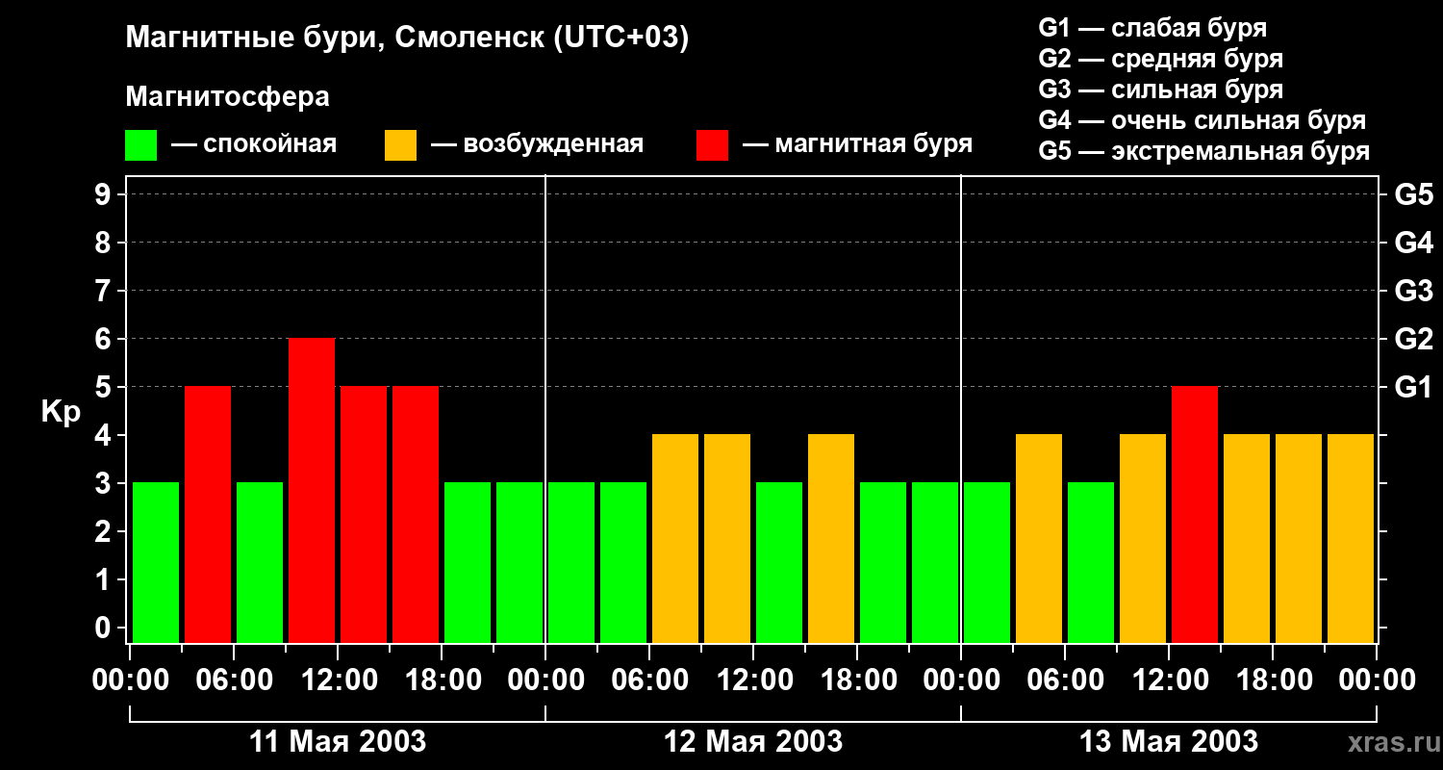Viewport: 1443px width, 770px height.
Task: Click the G1 label on the right axis
Action: point(1413,387)
